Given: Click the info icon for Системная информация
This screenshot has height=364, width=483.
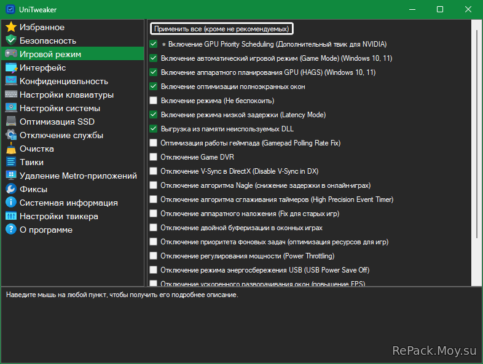Looking at the screenshot, I should [10, 203].
